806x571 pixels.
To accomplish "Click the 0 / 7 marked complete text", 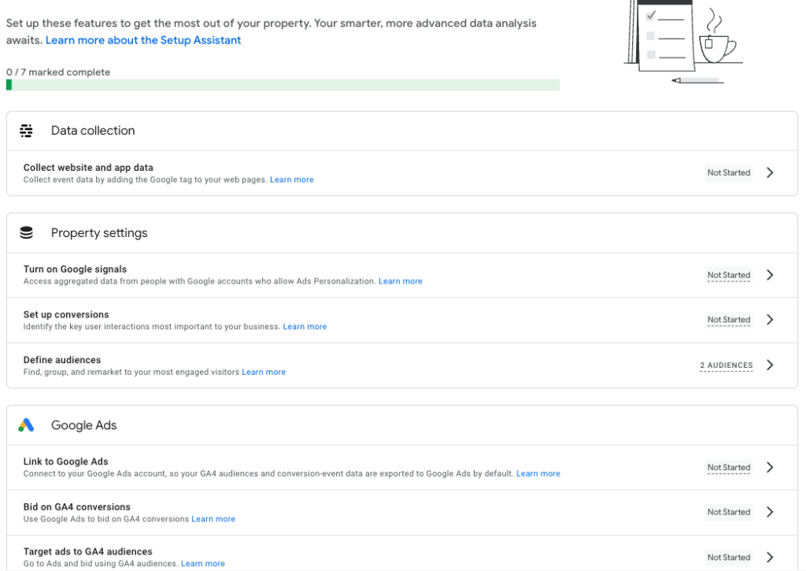I will (x=58, y=71).
